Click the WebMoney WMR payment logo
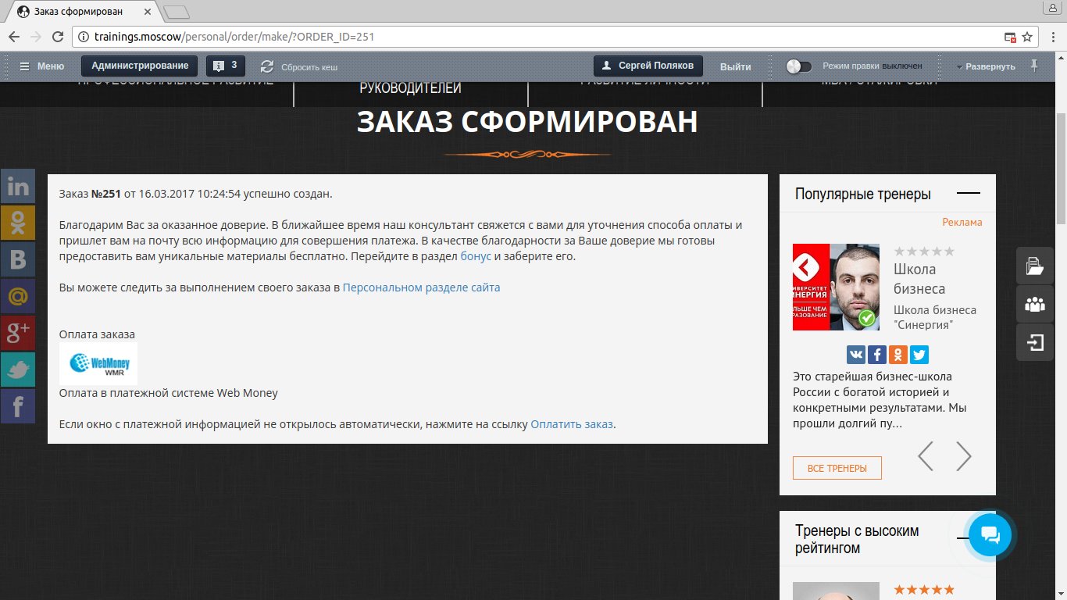 point(98,363)
